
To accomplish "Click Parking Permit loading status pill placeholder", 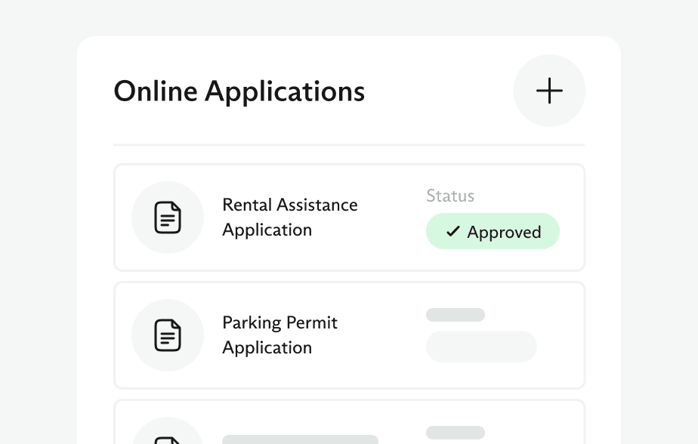I will 481,346.
